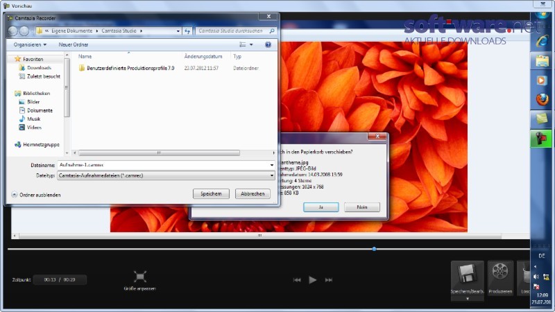
Task: Click the green notes icon in recorded taskbar
Action: [x=542, y=119]
